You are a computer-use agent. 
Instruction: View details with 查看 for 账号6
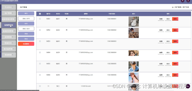point(161,75)
